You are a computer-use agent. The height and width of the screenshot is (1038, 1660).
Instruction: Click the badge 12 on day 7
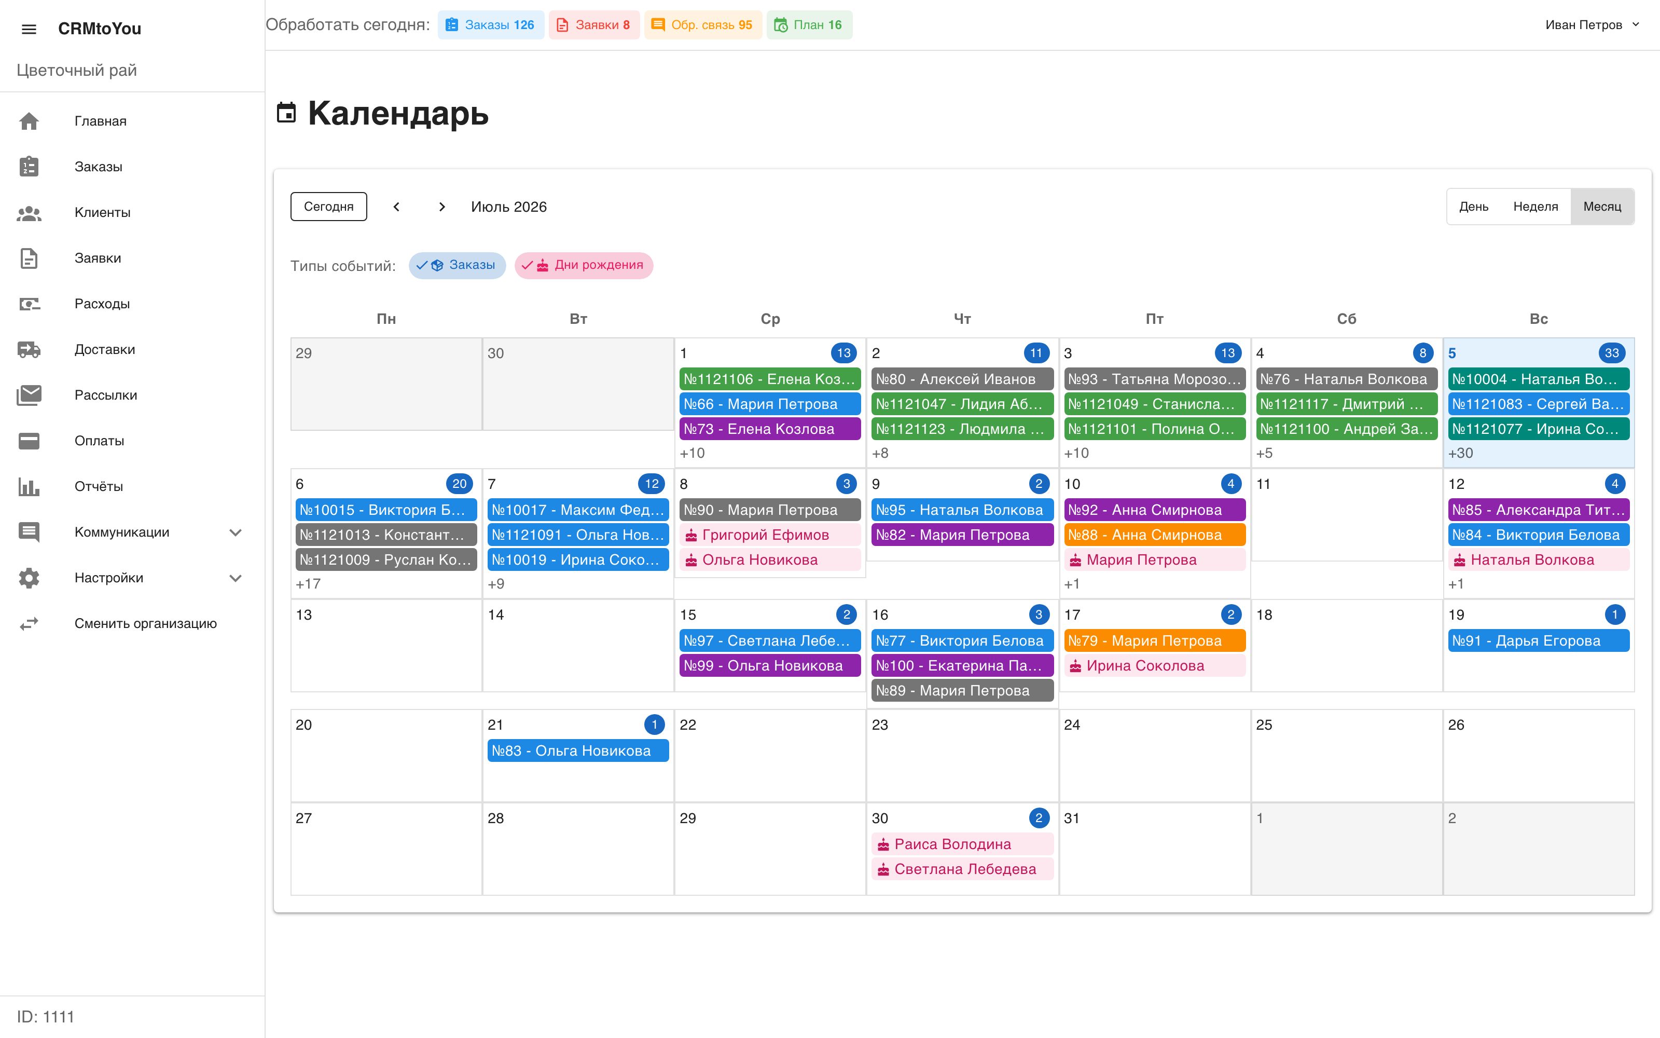pyautogui.click(x=652, y=484)
